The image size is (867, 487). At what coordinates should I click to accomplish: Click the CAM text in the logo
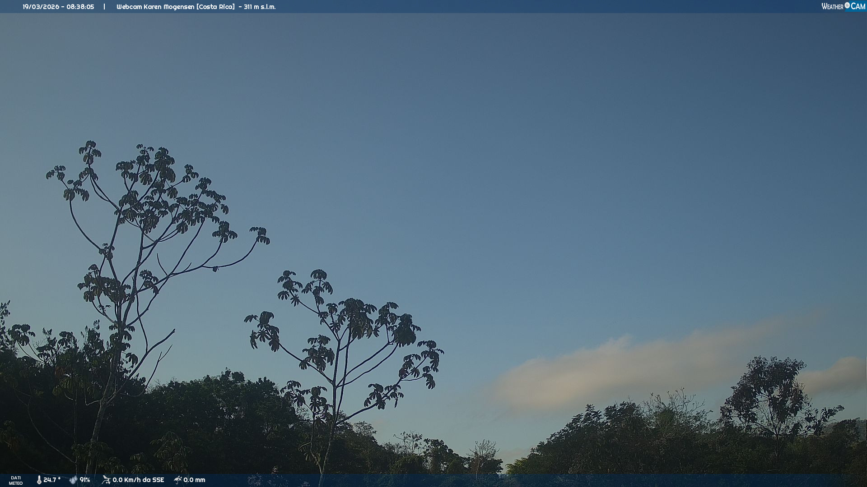858,6
